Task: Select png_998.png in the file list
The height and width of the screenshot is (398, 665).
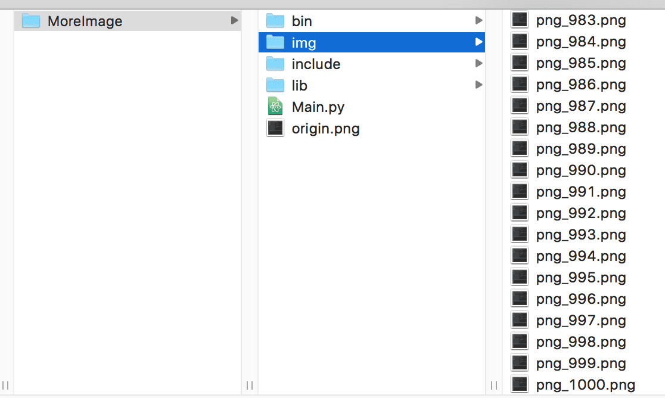Action: pyautogui.click(x=581, y=342)
